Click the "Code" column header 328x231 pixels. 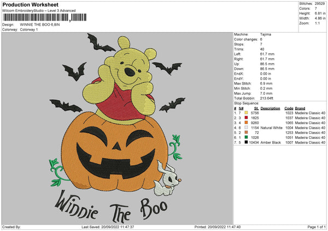pyautogui.click(x=289, y=108)
